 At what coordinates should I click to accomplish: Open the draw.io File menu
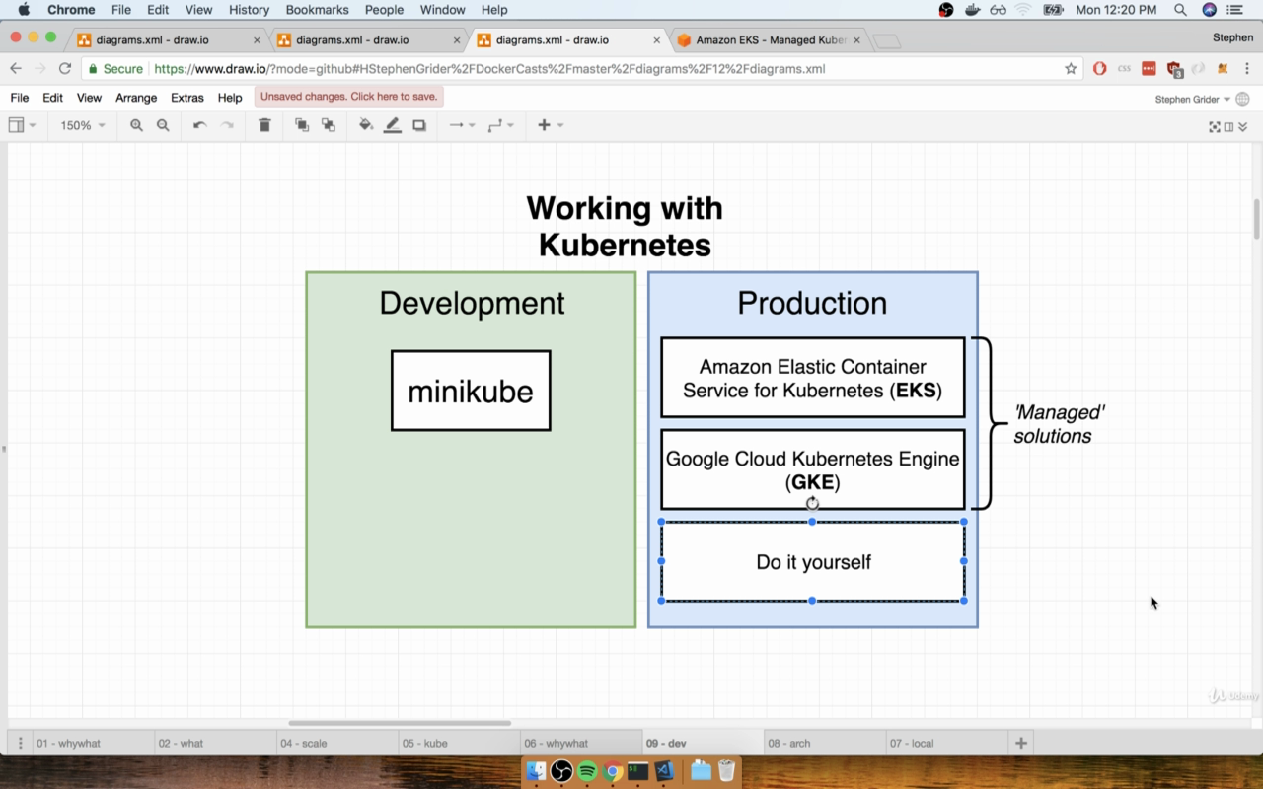pyautogui.click(x=20, y=98)
